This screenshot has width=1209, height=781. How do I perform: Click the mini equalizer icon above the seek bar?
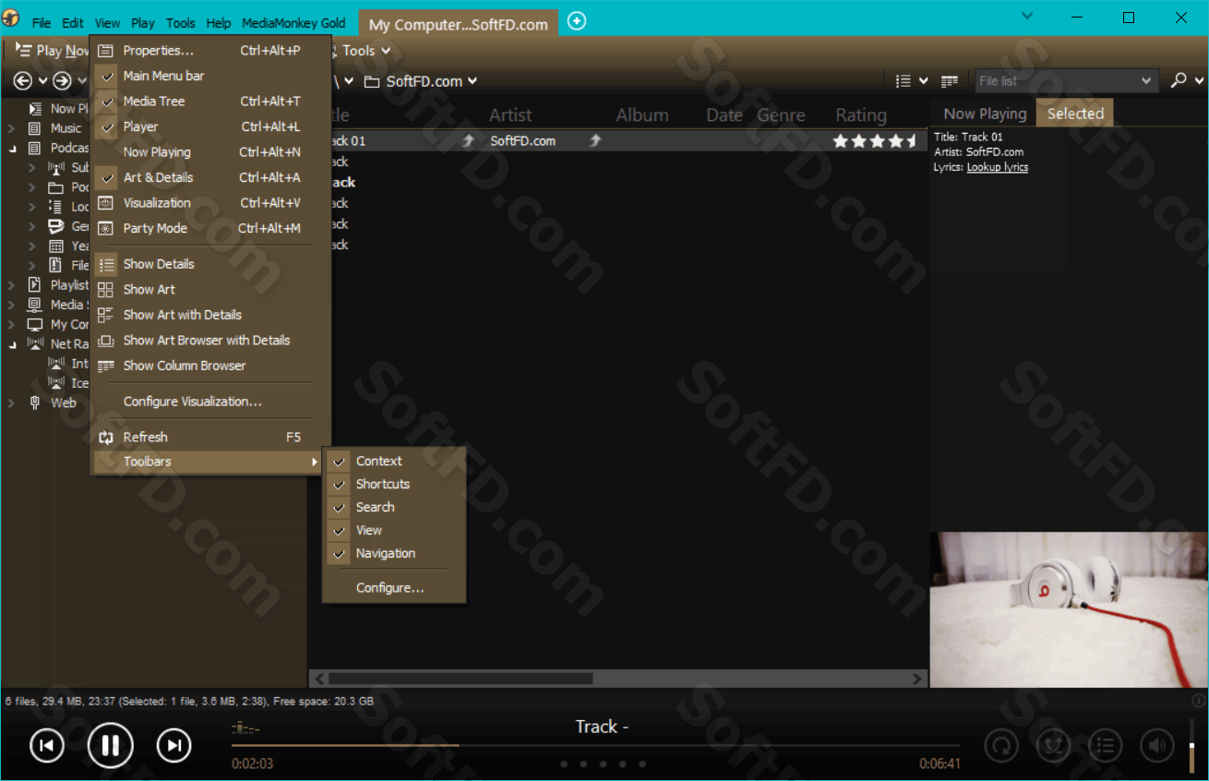point(245,728)
